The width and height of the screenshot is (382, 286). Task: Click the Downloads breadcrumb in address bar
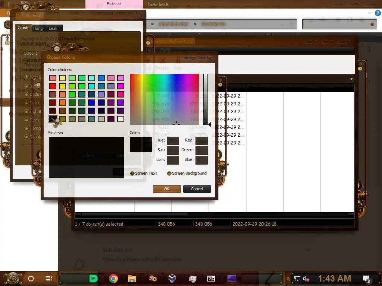pos(214,24)
